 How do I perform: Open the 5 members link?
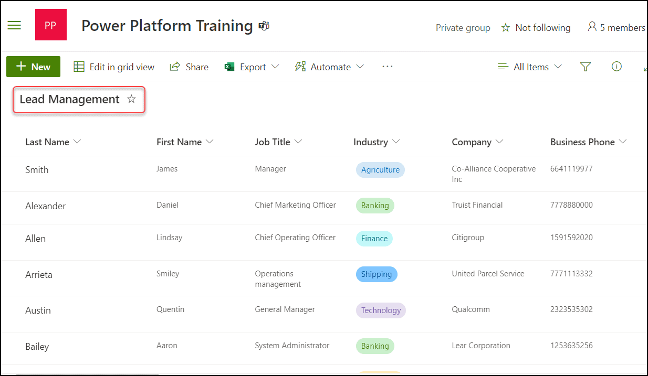click(x=616, y=28)
